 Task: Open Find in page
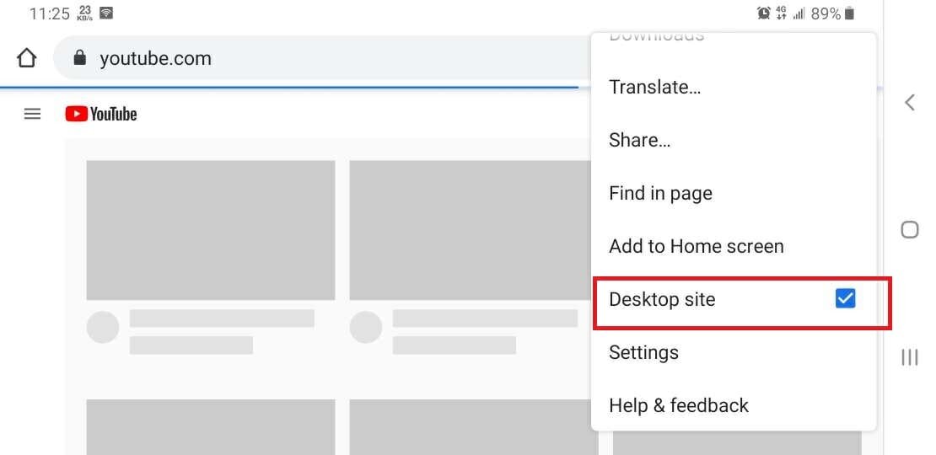click(x=660, y=193)
